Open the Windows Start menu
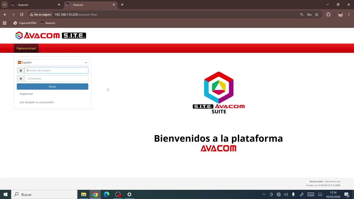Screen dimensions: 354x199 tap(6, 195)
